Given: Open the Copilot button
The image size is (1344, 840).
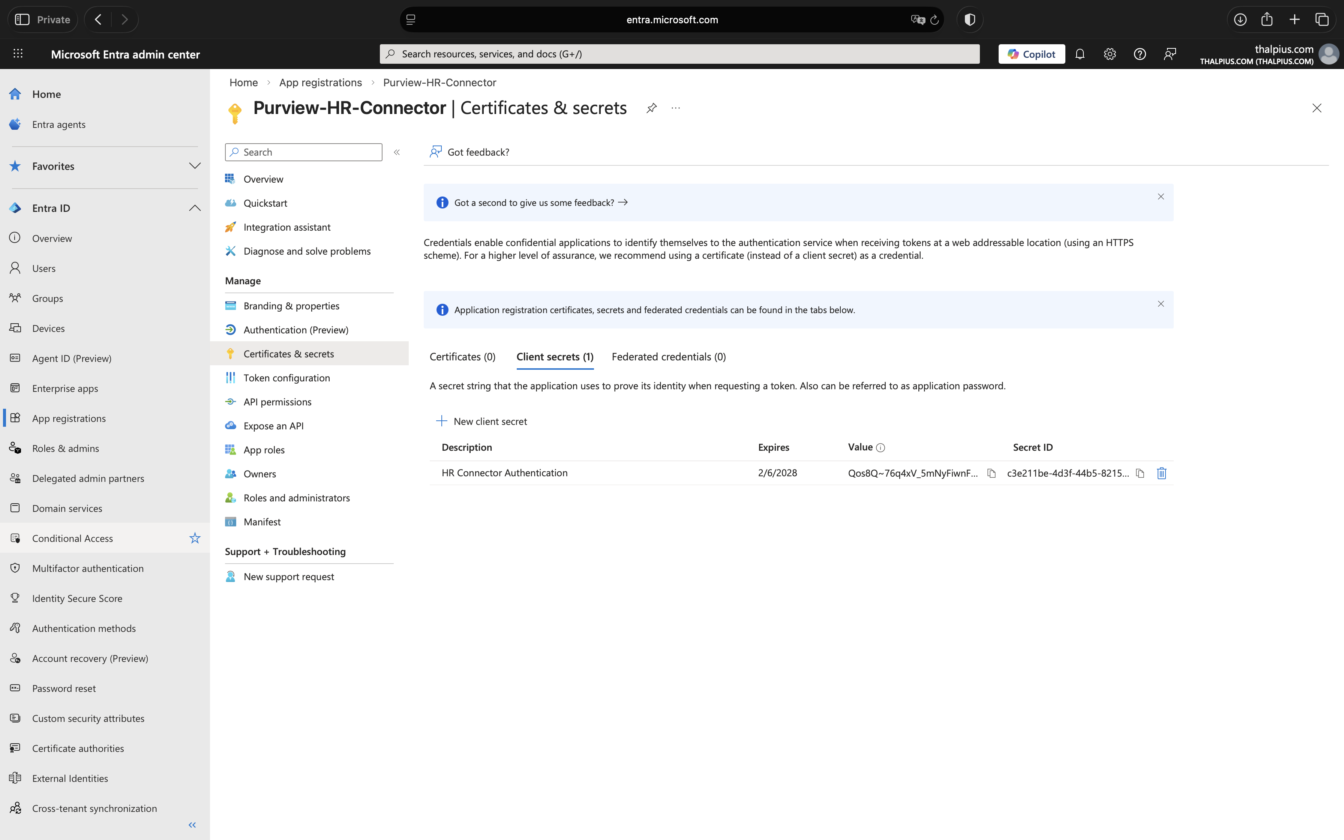Looking at the screenshot, I should [1031, 54].
